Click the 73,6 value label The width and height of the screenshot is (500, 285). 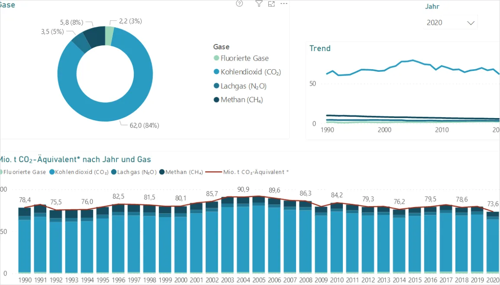click(493, 204)
